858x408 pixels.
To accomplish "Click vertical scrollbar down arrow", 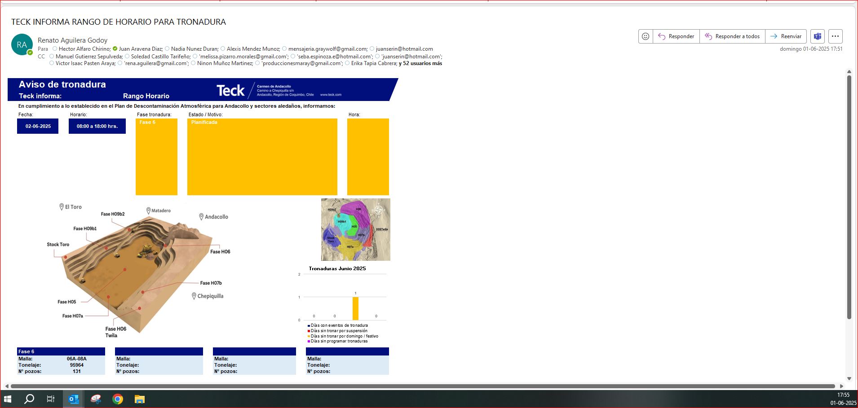I will pyautogui.click(x=849, y=379).
